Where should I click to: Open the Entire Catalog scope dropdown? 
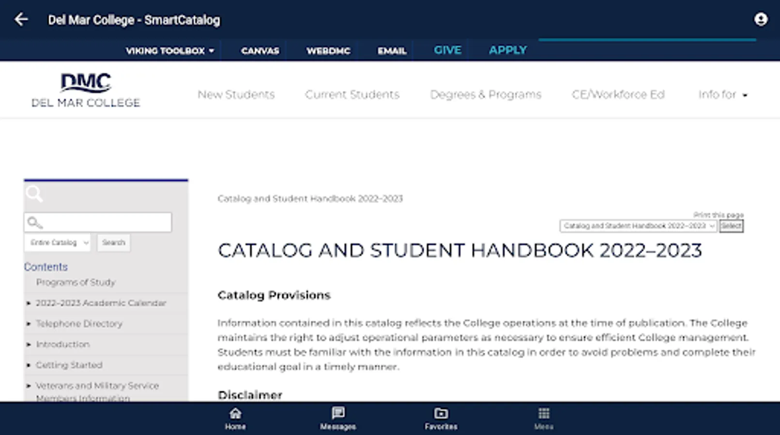(58, 243)
